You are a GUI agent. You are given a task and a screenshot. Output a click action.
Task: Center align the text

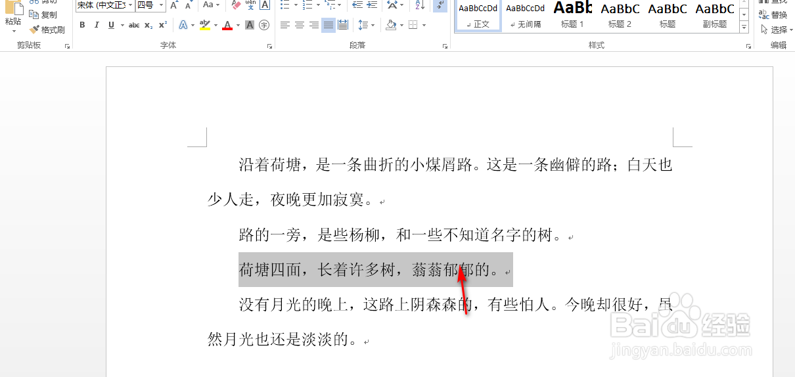point(299,25)
